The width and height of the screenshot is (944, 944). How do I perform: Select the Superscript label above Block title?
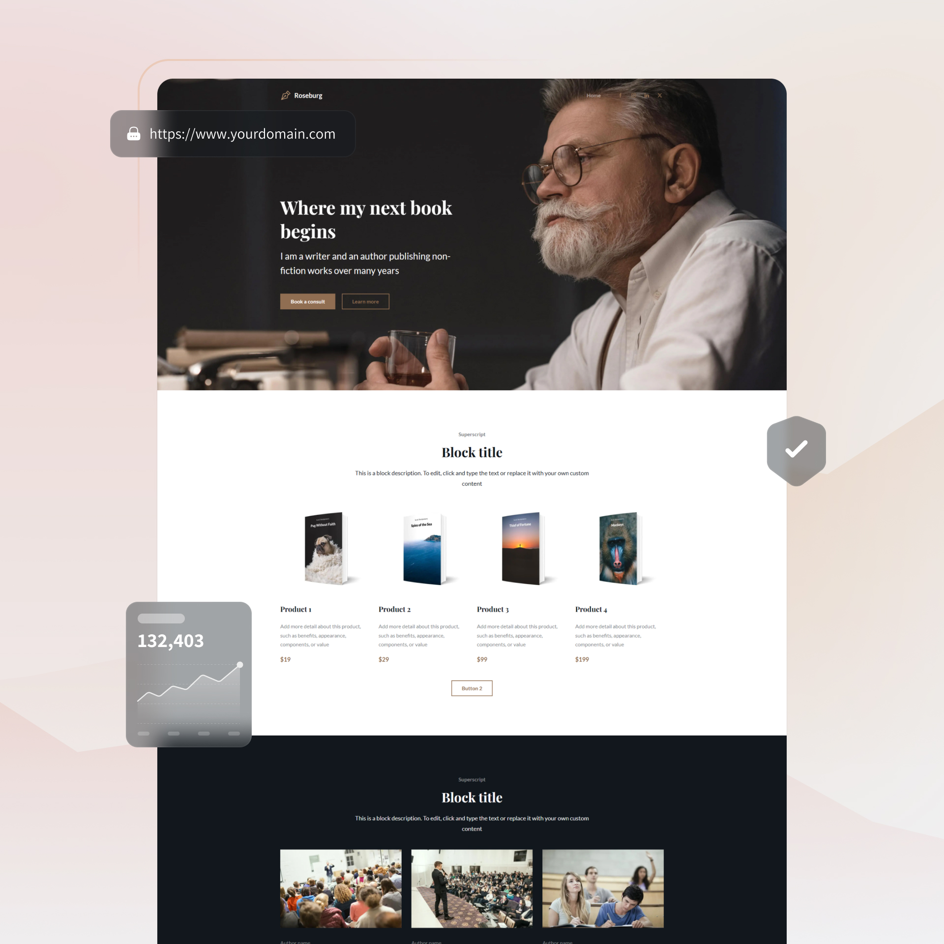(x=472, y=434)
